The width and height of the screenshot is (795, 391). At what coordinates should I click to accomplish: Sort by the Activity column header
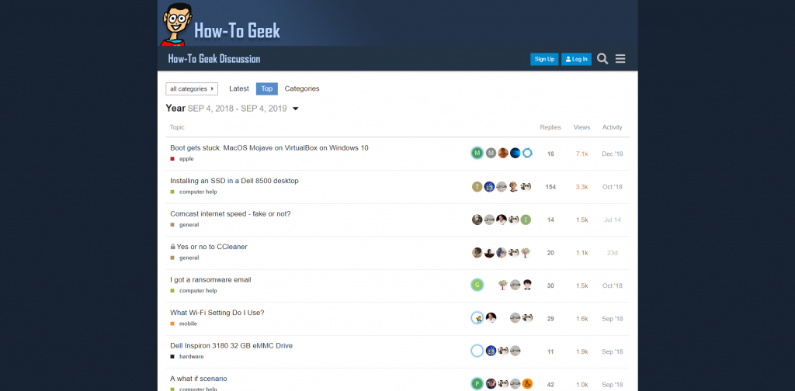pos(612,127)
